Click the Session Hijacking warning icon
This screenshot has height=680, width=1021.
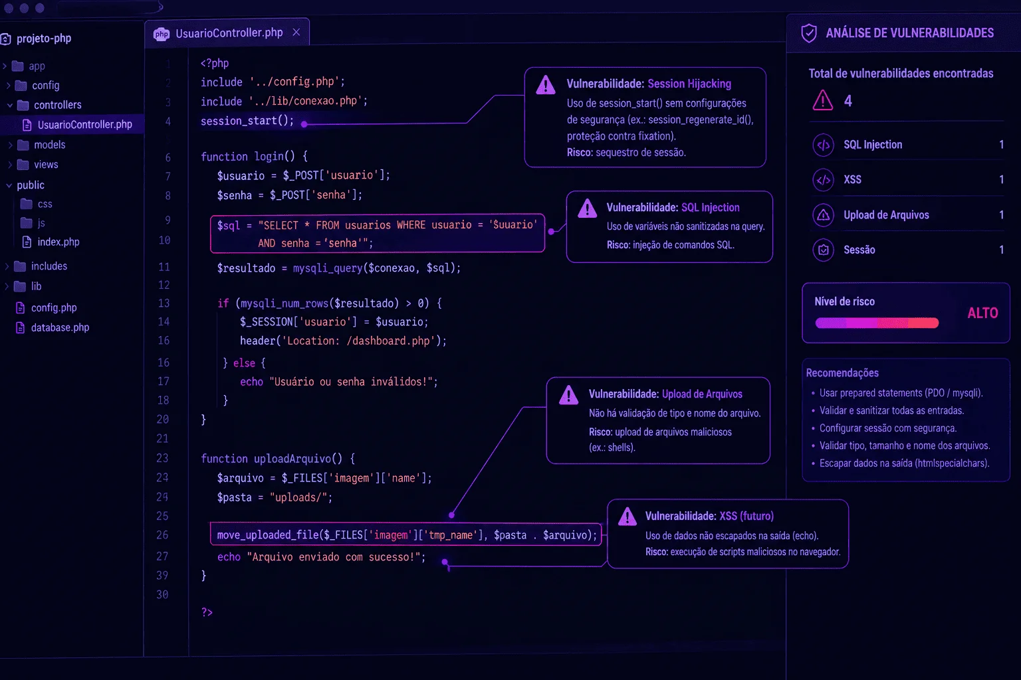546,85
